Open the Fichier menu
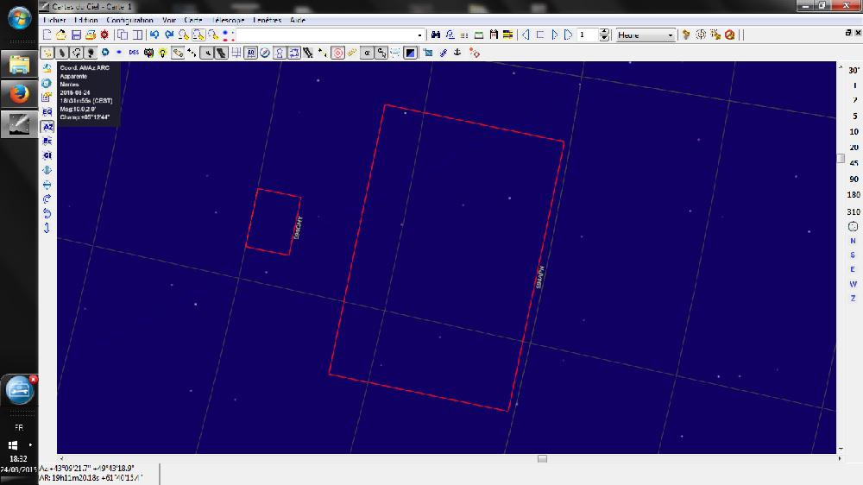863x485 pixels. pos(54,21)
